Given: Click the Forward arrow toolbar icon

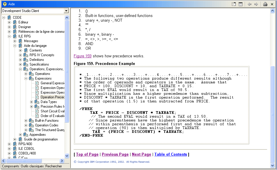Looking at the screenshot, I should click(x=256, y=4).
